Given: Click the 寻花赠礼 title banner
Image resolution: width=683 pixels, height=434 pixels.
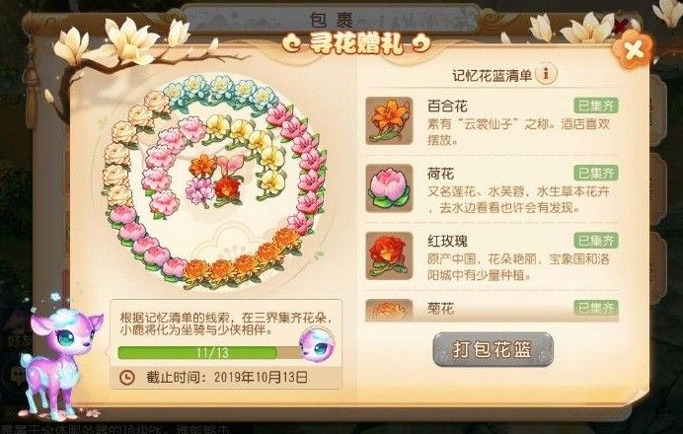Looking at the screenshot, I should [356, 43].
